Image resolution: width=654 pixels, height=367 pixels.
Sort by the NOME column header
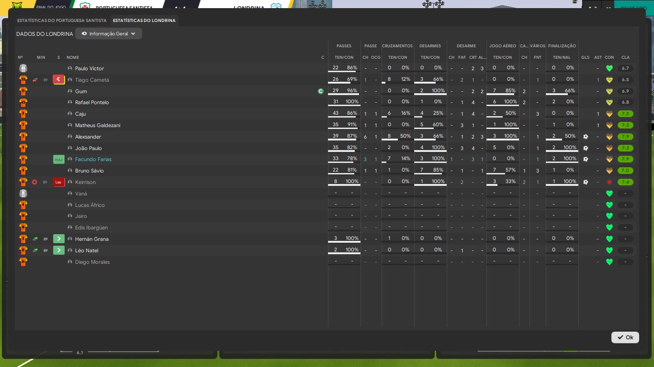(x=73, y=57)
